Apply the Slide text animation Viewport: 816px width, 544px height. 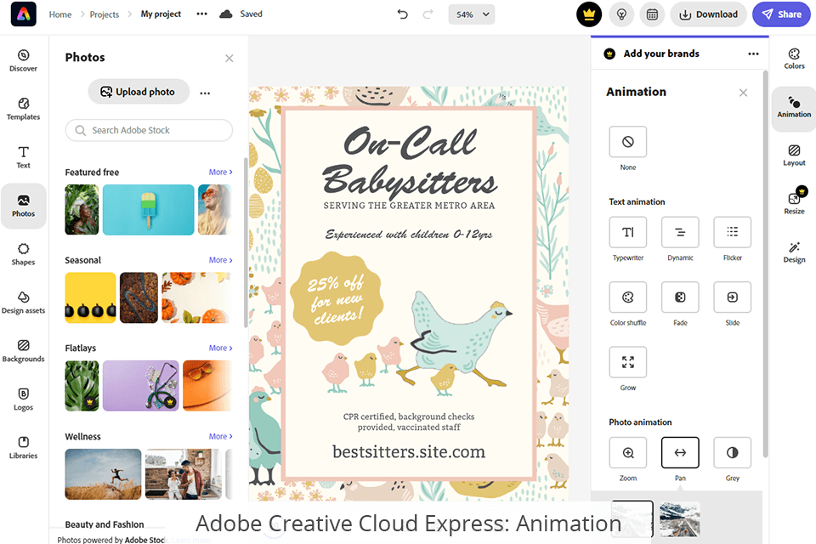(x=732, y=297)
